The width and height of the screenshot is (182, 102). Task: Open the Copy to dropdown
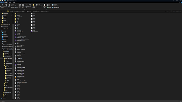[23, 6]
